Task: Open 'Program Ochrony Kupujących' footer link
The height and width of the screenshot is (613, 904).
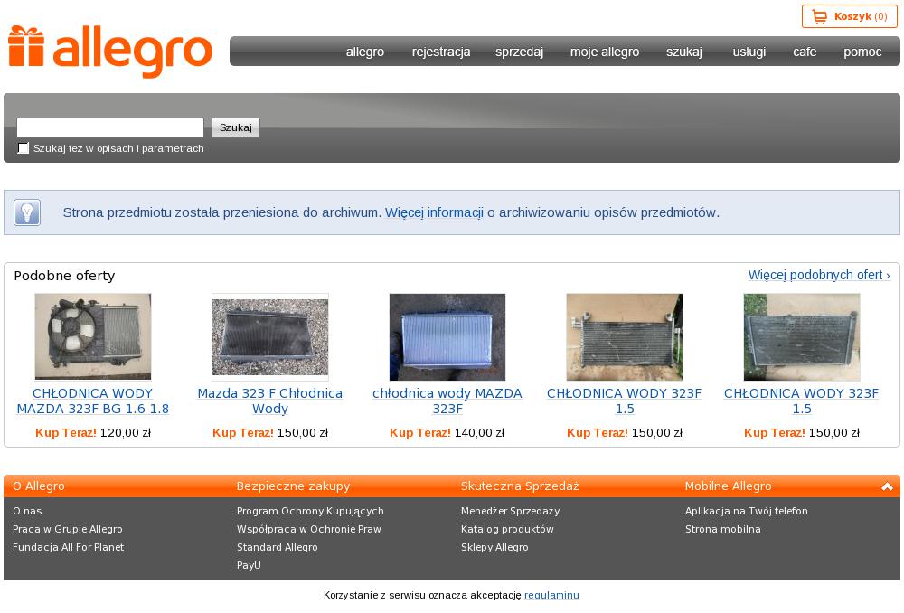Action: (310, 511)
